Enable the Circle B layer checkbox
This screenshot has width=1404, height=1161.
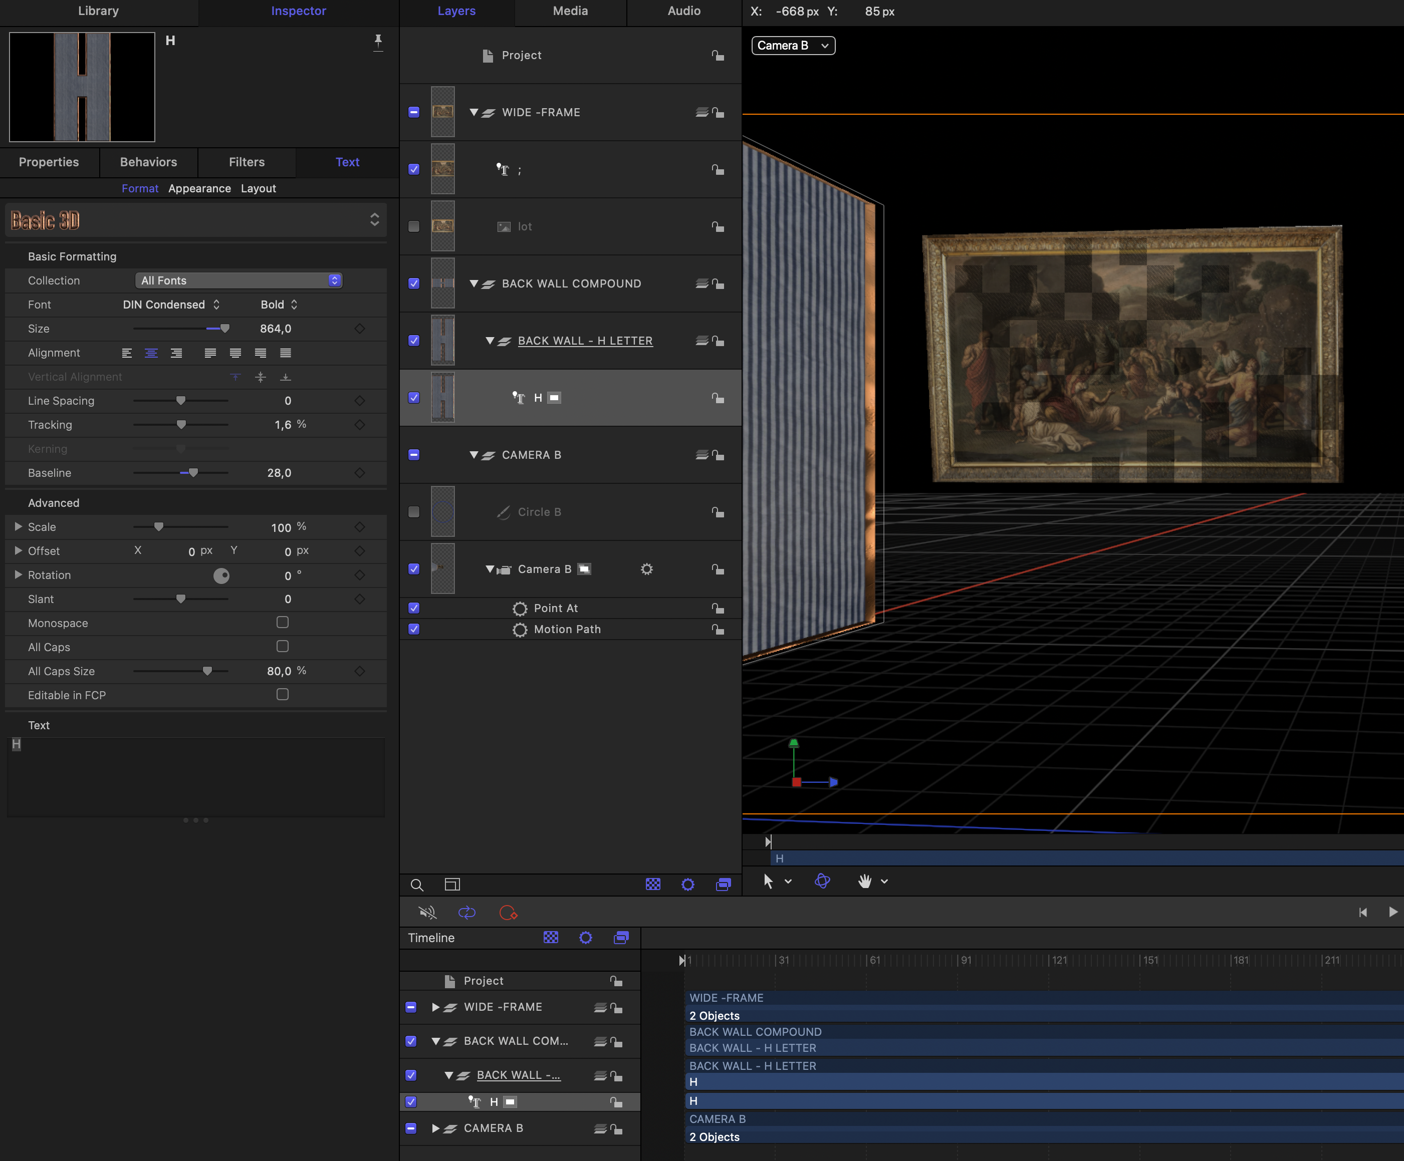click(414, 512)
